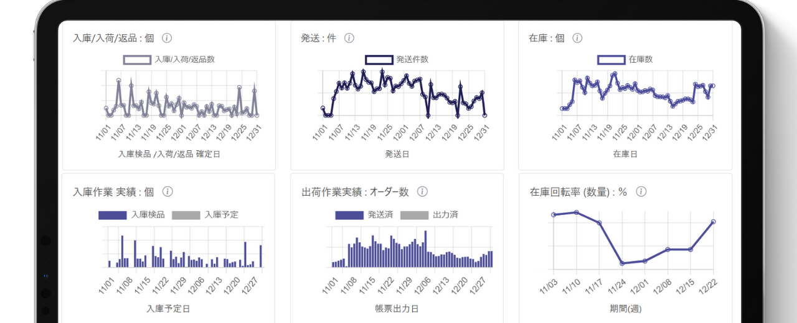Click the 出荷作業実績 : オーダー数 chart title

[355, 192]
